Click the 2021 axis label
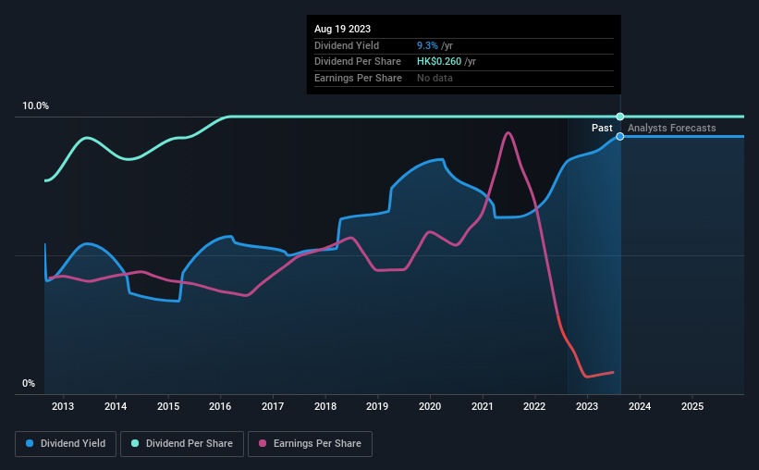This screenshot has width=759, height=470. (x=483, y=406)
